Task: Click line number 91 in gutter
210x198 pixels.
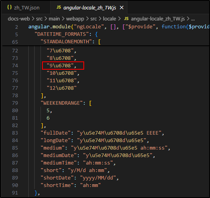Action: [15, 193]
